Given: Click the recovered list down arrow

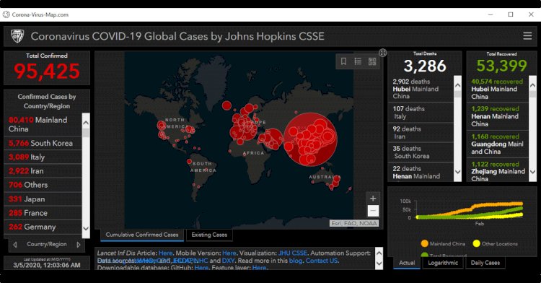Looking at the screenshot, I should click(x=532, y=172).
